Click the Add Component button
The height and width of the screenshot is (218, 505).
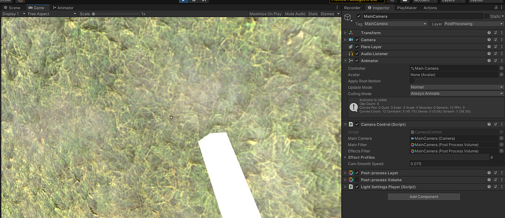[424, 197]
